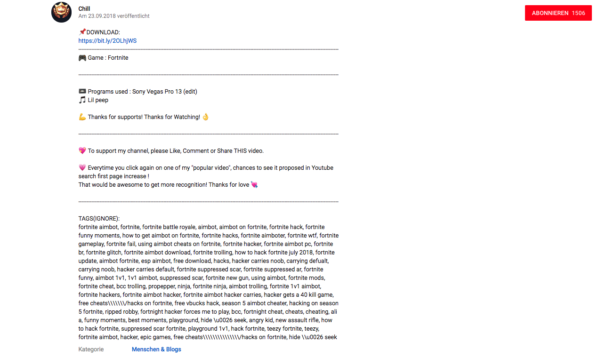The width and height of the screenshot is (598, 357).
Task: Open the Chill channel name
Action: click(84, 8)
